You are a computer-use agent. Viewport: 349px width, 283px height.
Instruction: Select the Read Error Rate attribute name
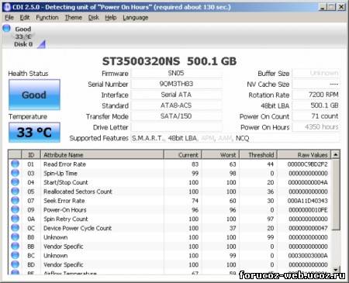(64, 164)
